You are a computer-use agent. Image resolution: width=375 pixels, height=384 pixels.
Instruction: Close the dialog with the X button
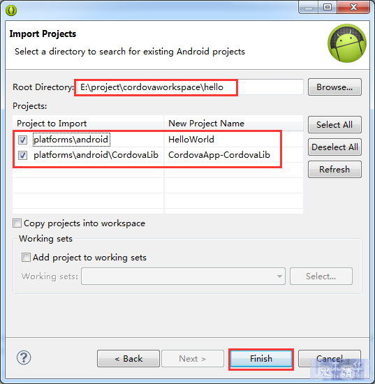tap(353, 8)
